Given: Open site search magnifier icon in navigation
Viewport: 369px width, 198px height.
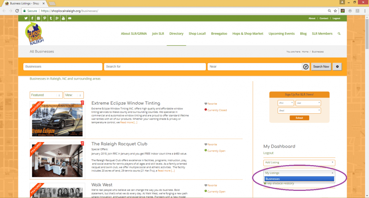Looking at the screenshot, I should point(339,34).
